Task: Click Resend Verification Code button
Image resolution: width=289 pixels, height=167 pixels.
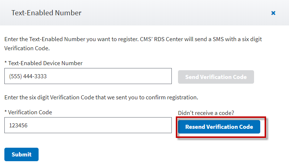Action: pyautogui.click(x=219, y=127)
